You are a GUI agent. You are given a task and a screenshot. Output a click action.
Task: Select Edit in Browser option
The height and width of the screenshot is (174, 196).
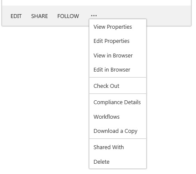pyautogui.click(x=118, y=70)
